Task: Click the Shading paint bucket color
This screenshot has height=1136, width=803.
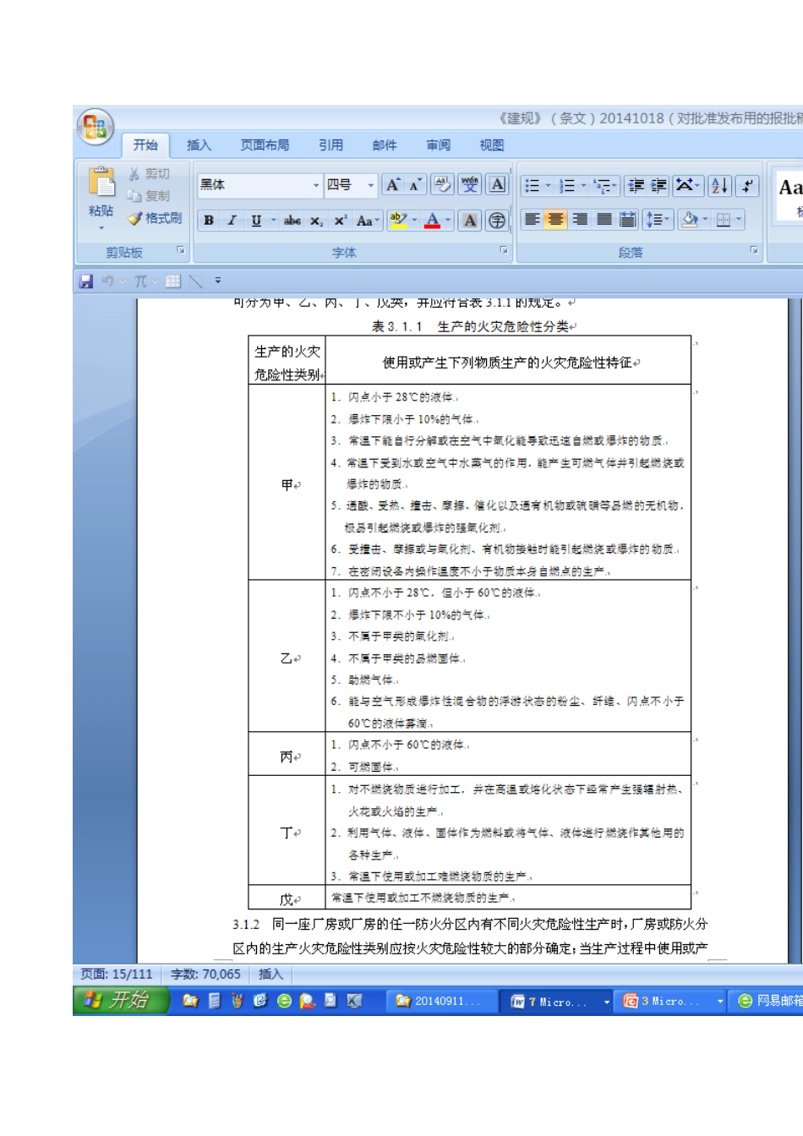Action: pos(689,220)
